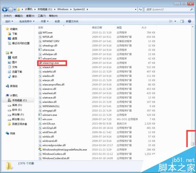
Task: Open the 帮助(H) menu
Action: 53,16
